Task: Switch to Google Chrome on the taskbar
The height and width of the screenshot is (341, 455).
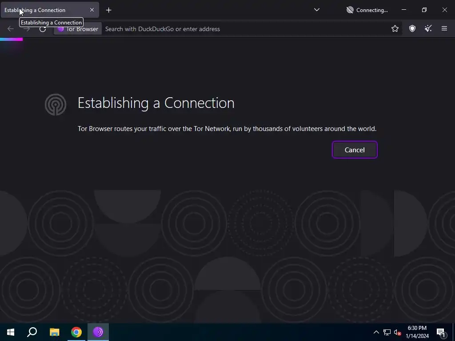Action: (x=76, y=332)
